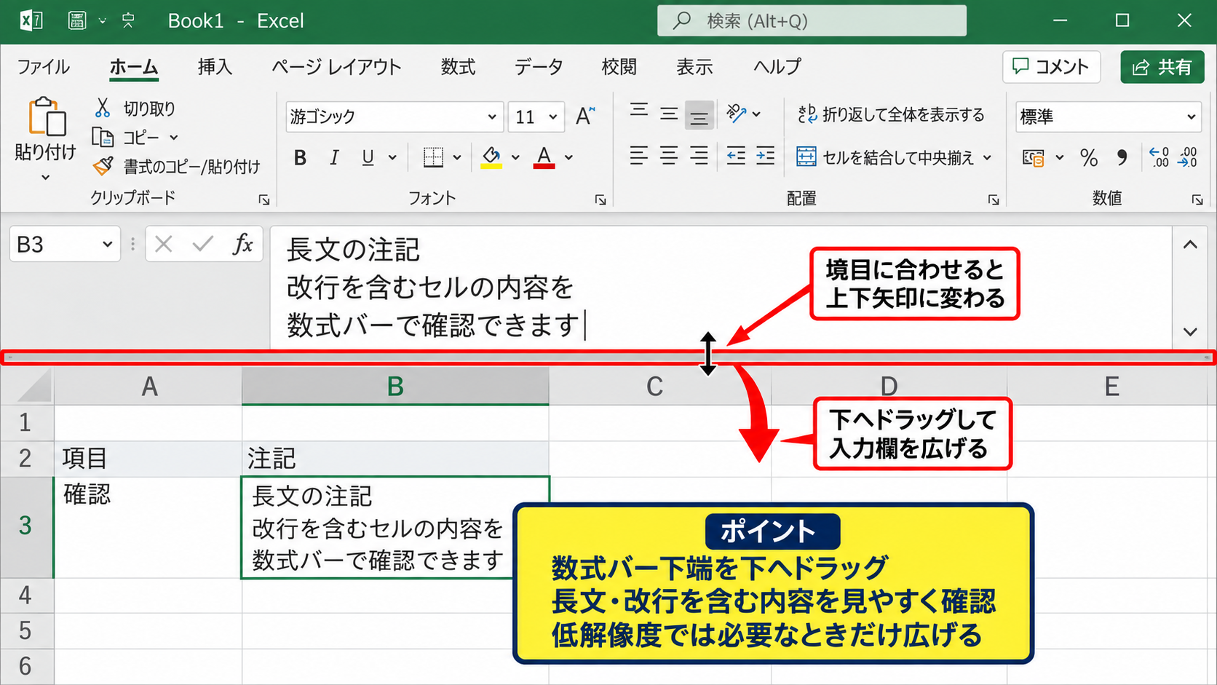Click セルを結合して中央揃え button
The image size is (1217, 685).
[x=885, y=157]
